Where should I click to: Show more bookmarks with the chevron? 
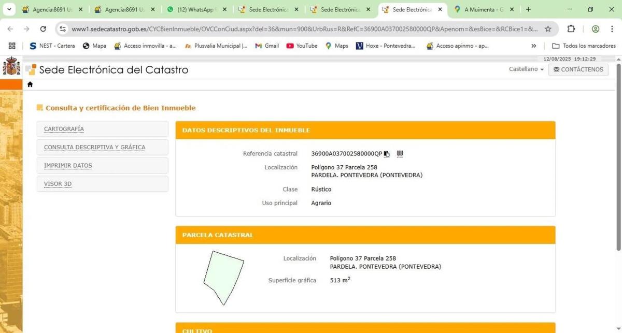coord(534,46)
